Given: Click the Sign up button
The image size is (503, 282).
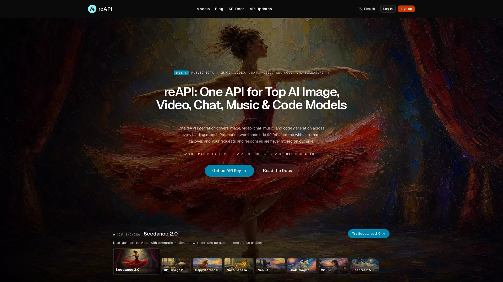Looking at the screenshot, I should [x=406, y=9].
